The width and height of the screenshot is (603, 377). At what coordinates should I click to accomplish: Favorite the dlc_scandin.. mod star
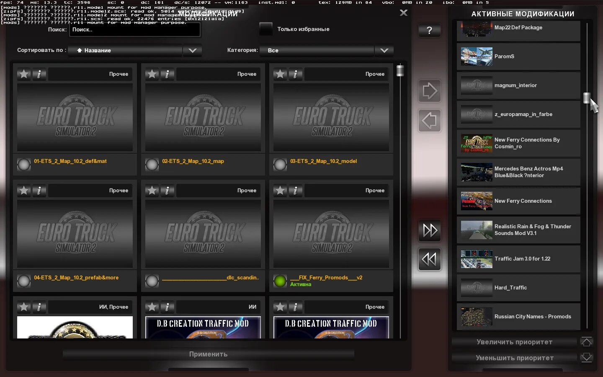pos(152,191)
